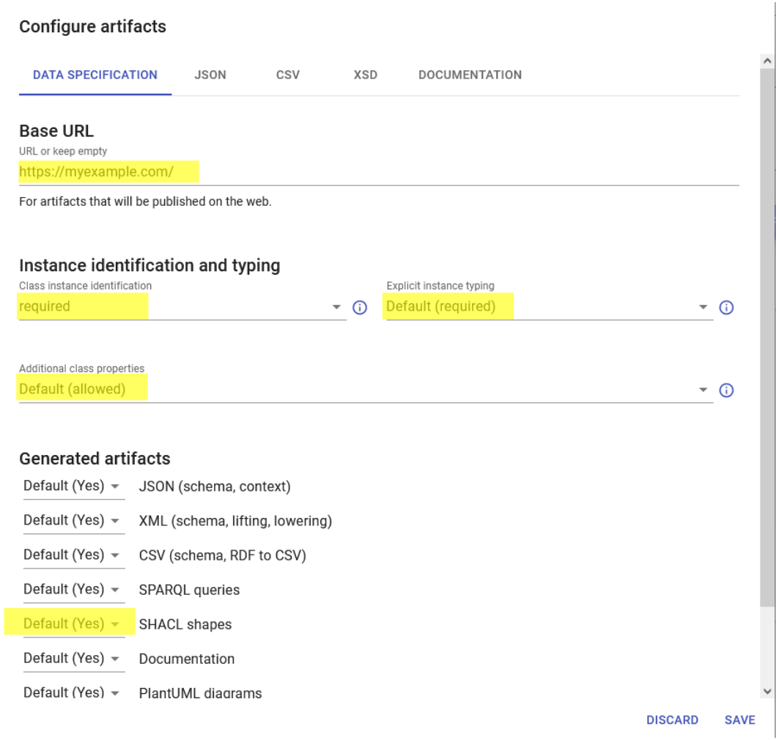Image resolution: width=776 pixels, height=740 pixels.
Task: Open the SHACL shapes generation dropdown
Action: pos(73,624)
